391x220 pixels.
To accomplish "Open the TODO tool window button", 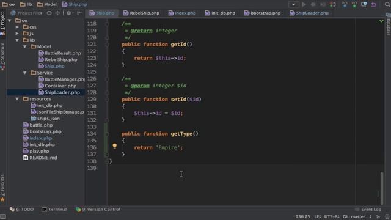I will click(x=22, y=210).
